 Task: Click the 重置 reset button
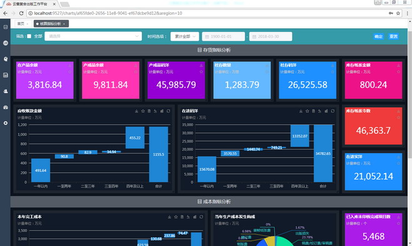[x=393, y=36]
